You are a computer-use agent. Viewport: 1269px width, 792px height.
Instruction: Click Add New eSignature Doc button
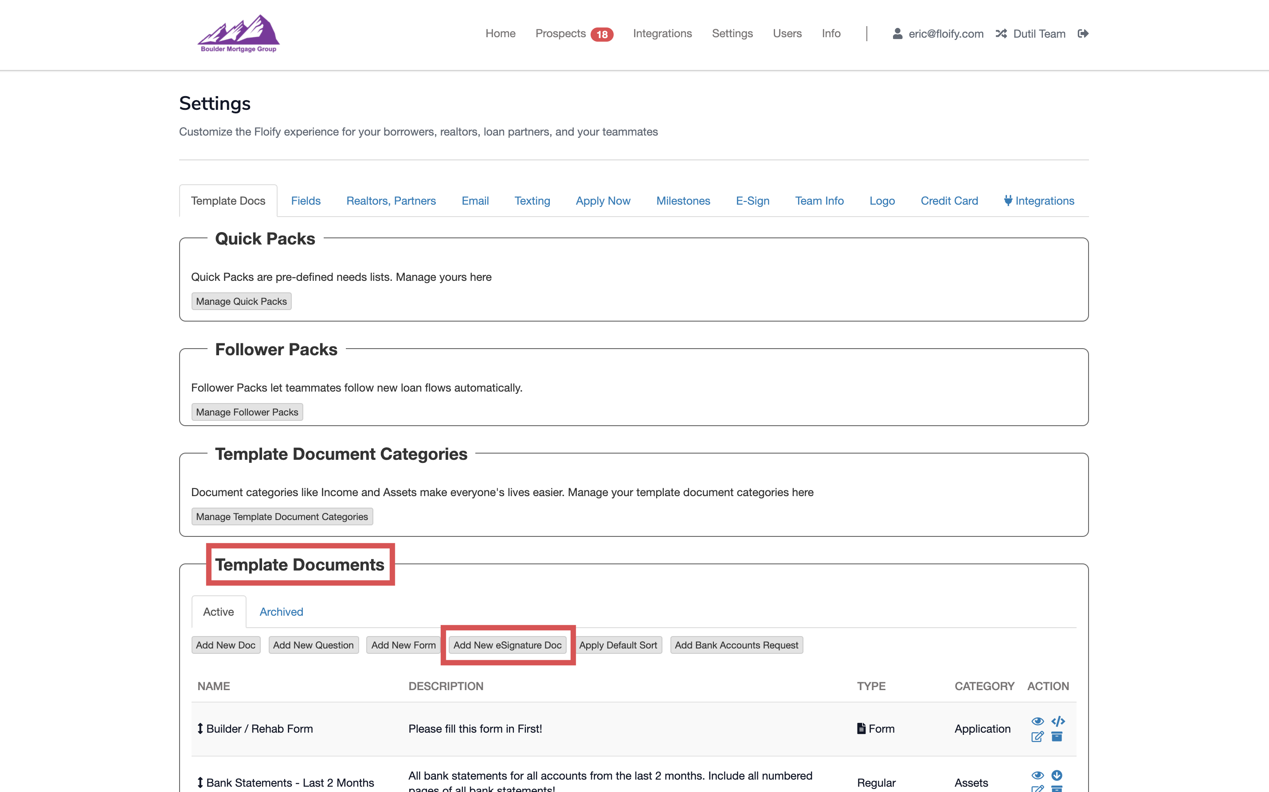(x=507, y=645)
